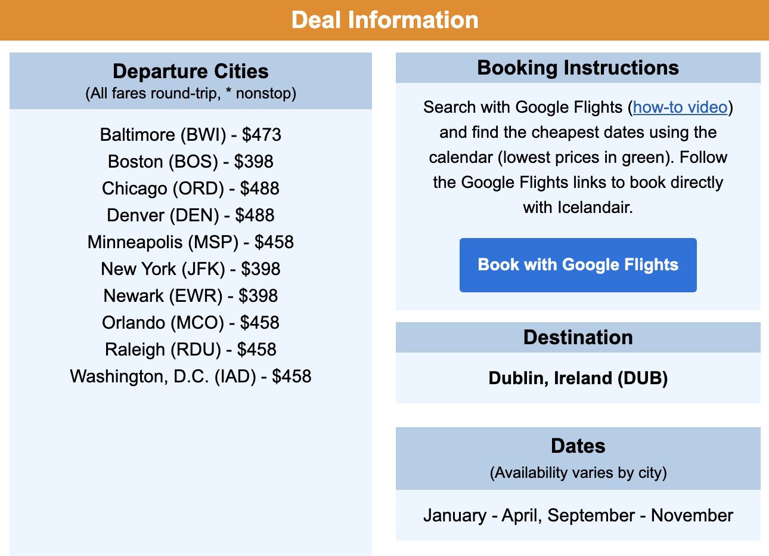The width and height of the screenshot is (769, 556).
Task: Click the Booking Instructions heading
Action: click(578, 68)
